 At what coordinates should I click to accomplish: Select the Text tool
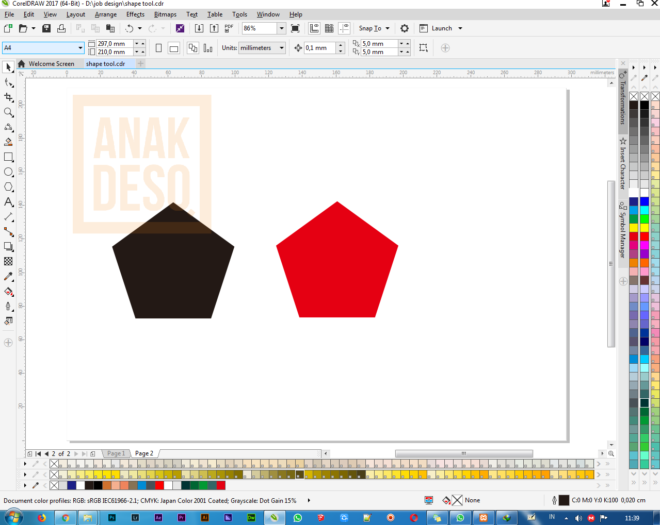(8, 202)
